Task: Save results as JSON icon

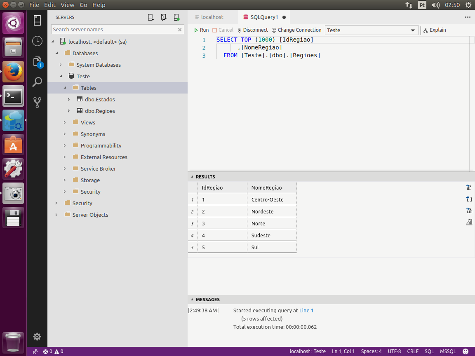Action: (x=469, y=199)
